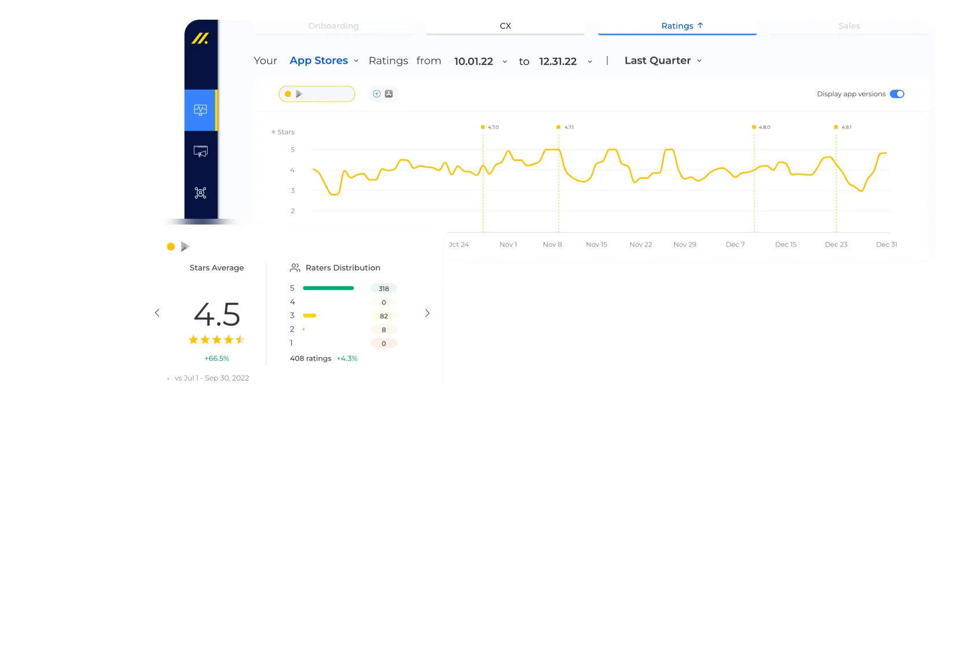
Task: Click the App Store icon in pill
Action: (x=389, y=94)
